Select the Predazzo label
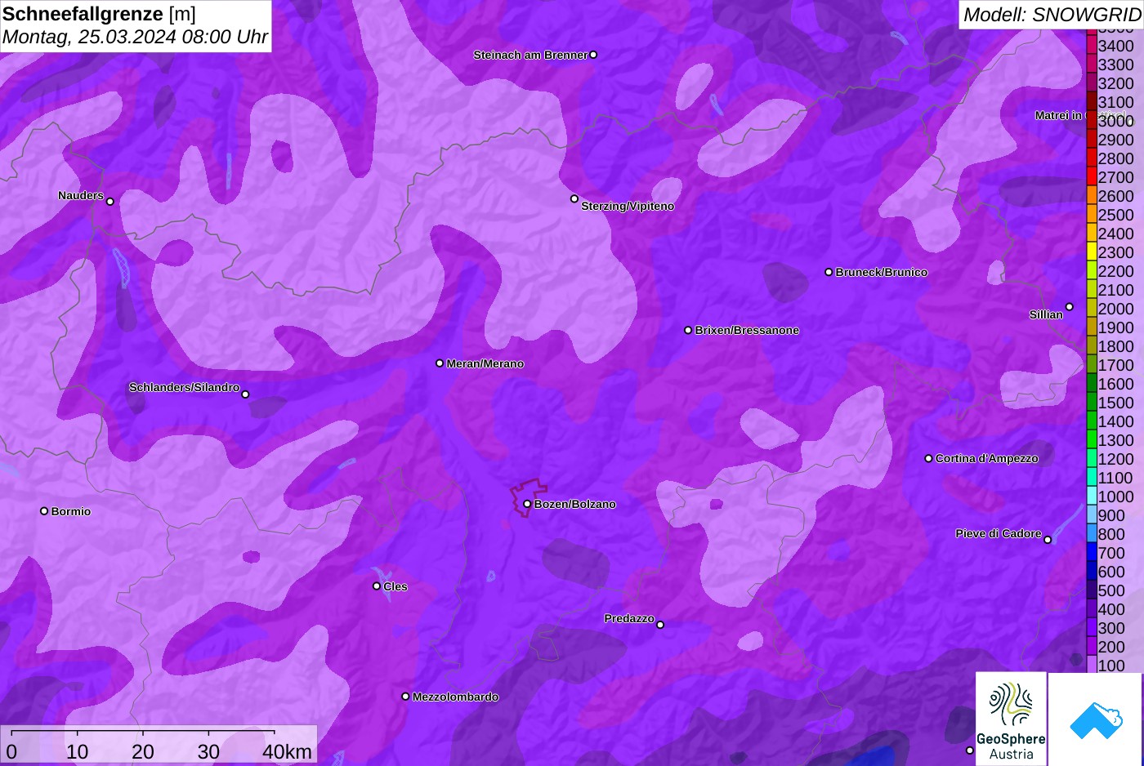The width and height of the screenshot is (1144, 766). pyautogui.click(x=629, y=618)
